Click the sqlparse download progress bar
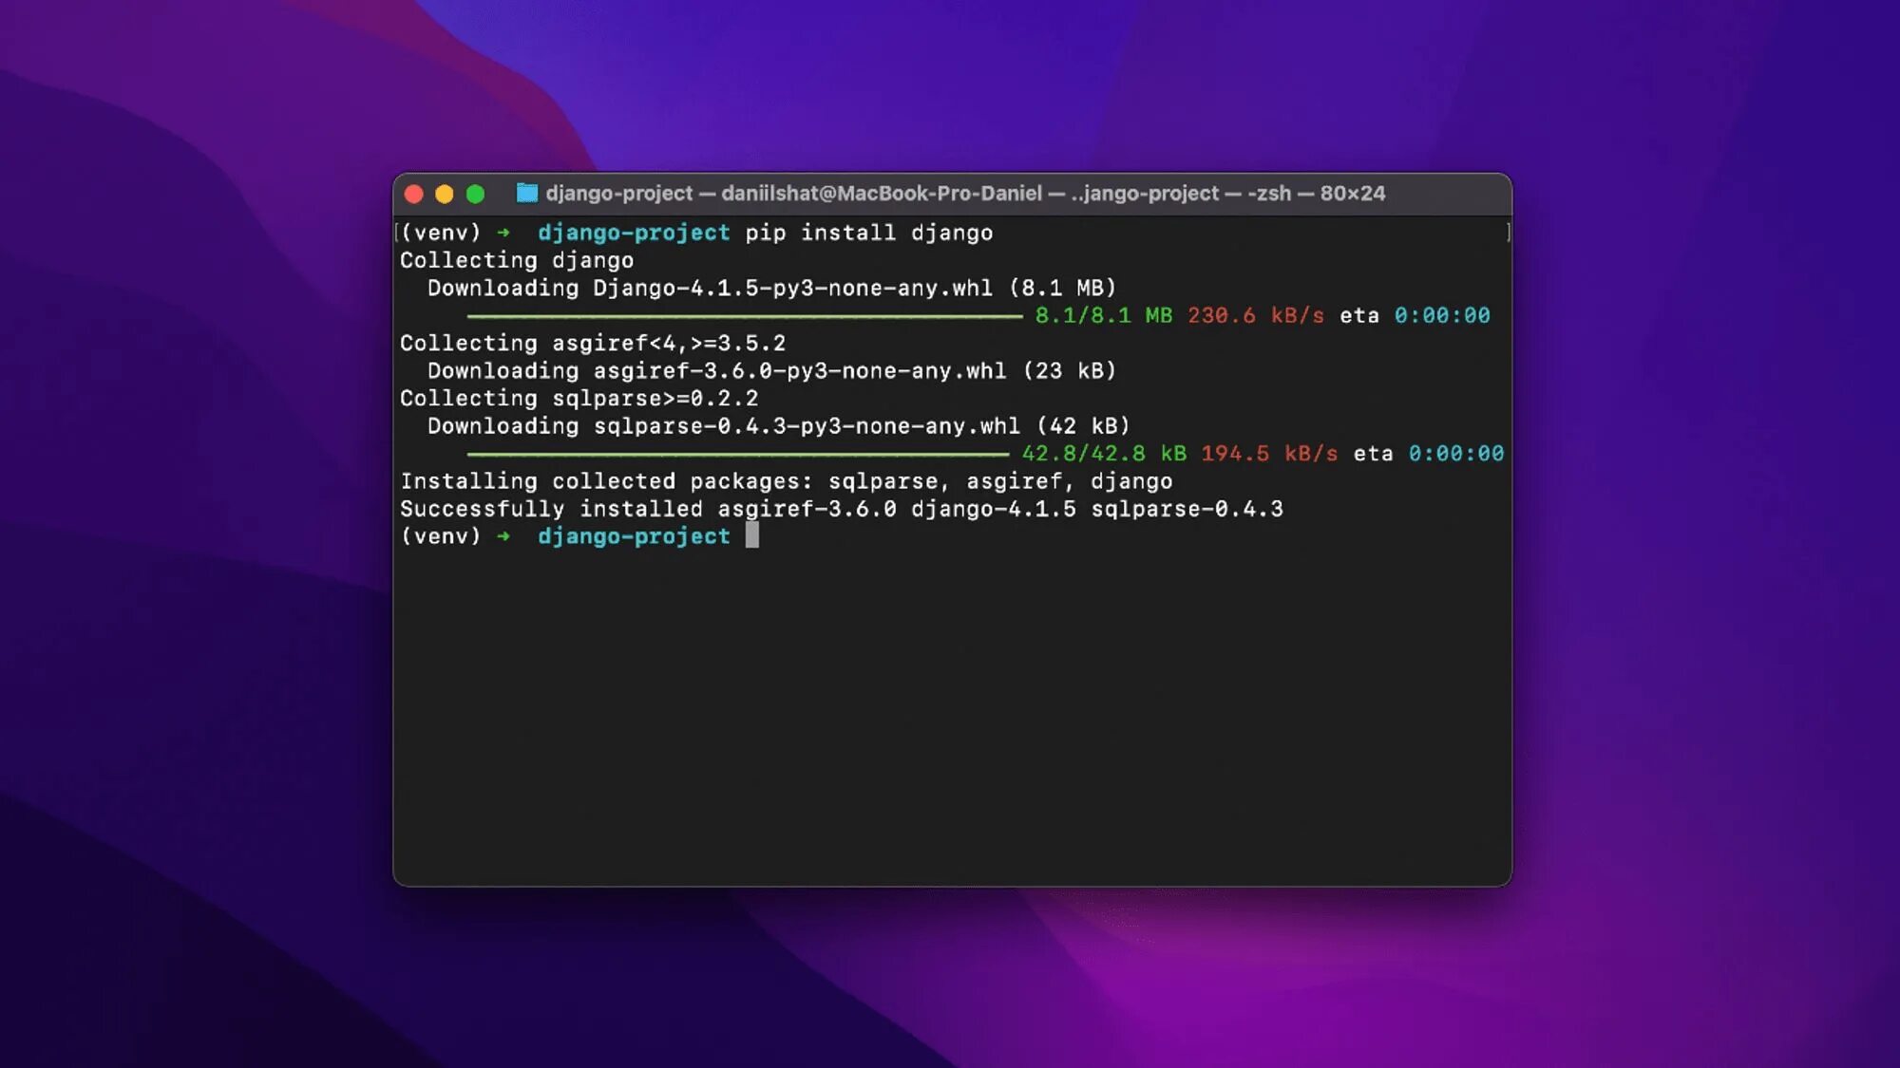 [737, 454]
